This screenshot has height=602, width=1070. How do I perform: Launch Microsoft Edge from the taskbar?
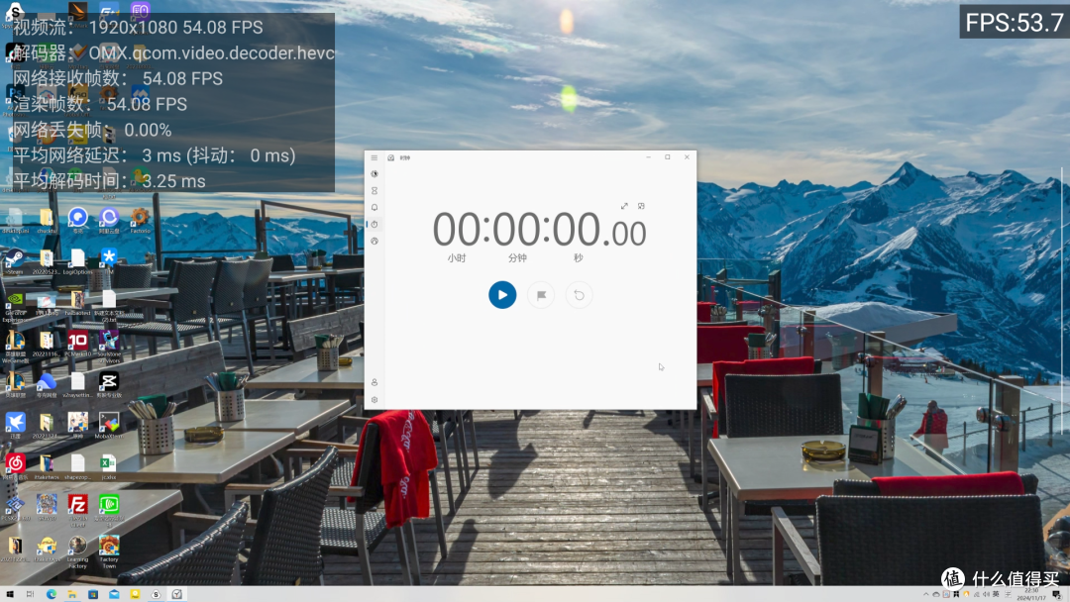(52, 594)
